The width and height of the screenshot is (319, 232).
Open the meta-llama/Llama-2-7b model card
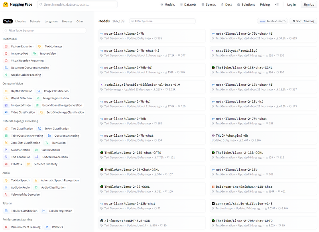[152, 36]
